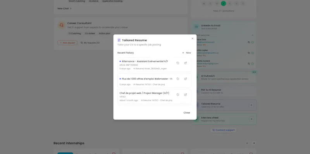Screen dimensions: 310x154
Task: Click the LinkedIn to Email envelope icon
Action: click(196, 27)
